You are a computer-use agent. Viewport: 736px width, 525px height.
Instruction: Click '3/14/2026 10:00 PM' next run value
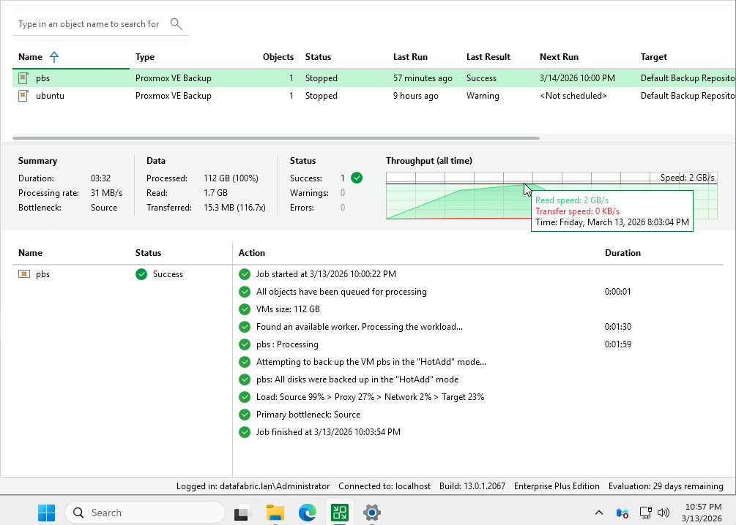(x=577, y=78)
